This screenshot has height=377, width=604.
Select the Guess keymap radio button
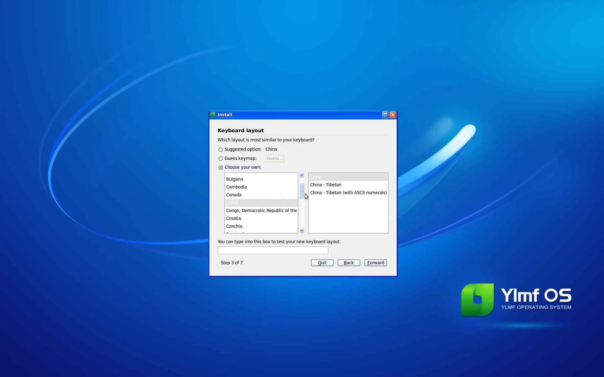[221, 159]
